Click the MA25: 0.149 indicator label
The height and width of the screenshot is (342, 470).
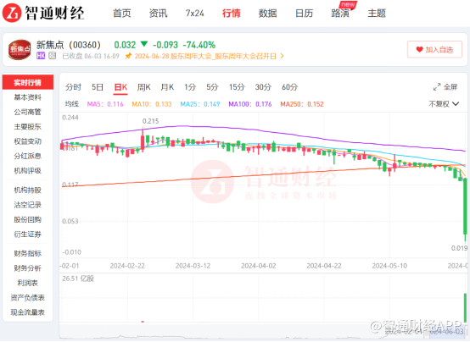point(200,104)
